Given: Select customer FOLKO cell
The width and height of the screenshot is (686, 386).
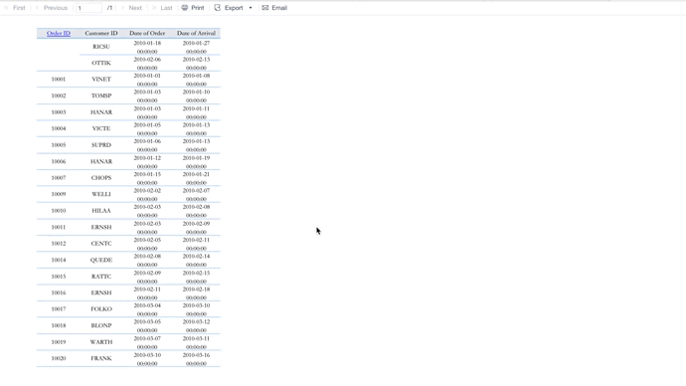Looking at the screenshot, I should [x=101, y=309].
